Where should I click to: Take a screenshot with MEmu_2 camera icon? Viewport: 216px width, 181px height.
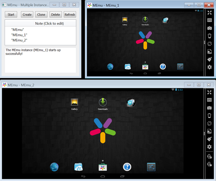click(x=210, y=108)
